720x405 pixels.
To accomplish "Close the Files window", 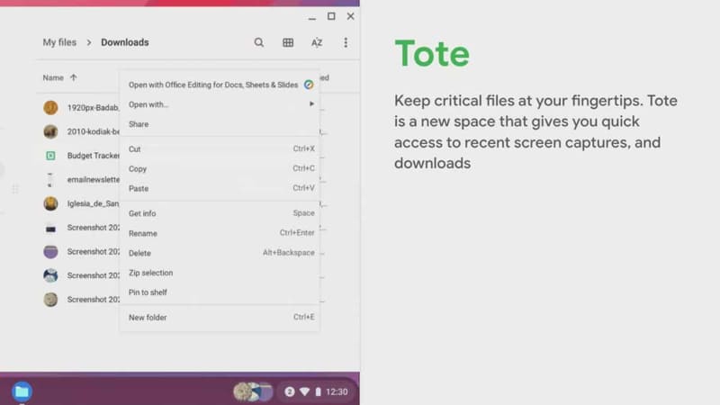I will coord(350,16).
